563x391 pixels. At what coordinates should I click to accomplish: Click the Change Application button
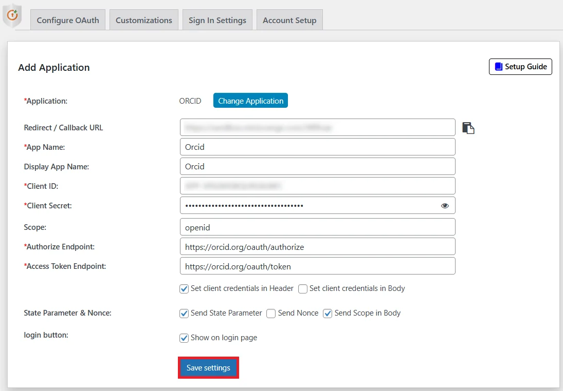click(250, 100)
